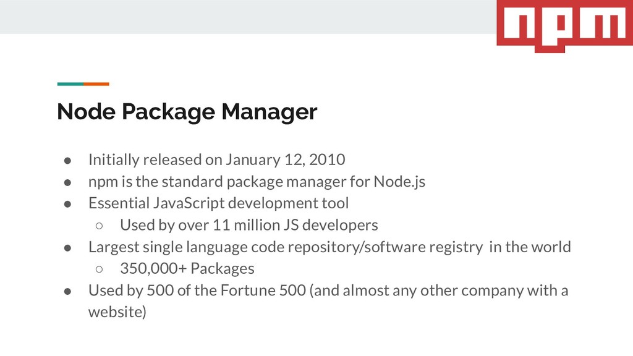Click the hollow bullet before Used by over
Image resolution: width=633 pixels, height=356 pixels.
click(x=100, y=226)
